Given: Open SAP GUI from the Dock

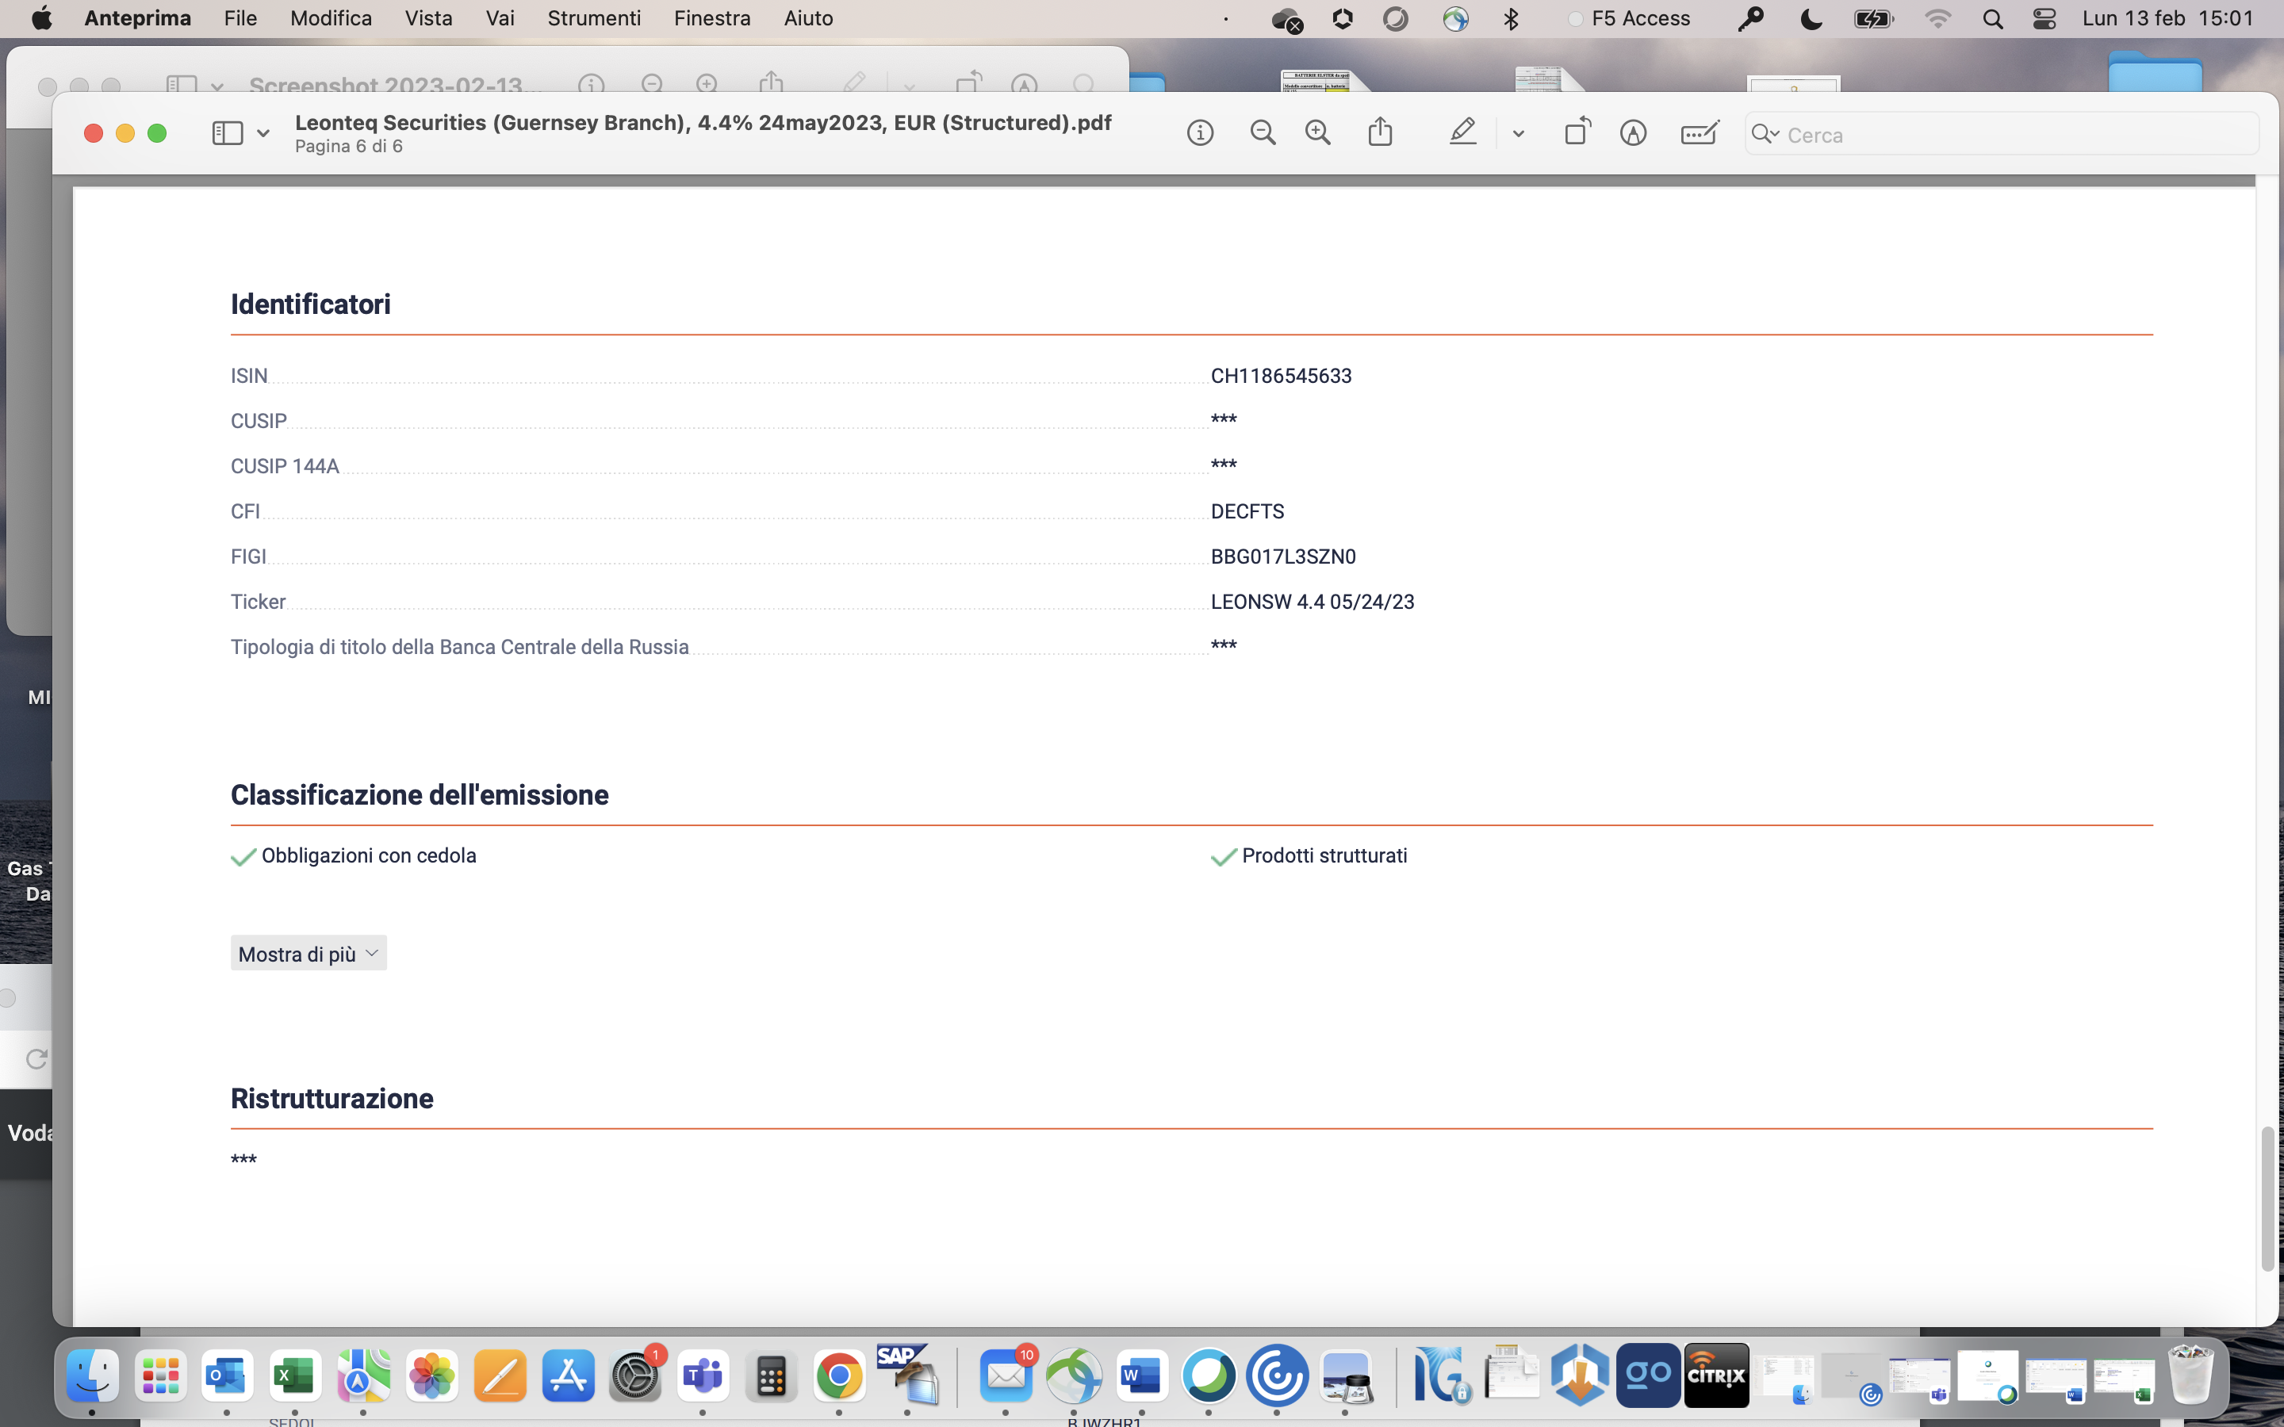Looking at the screenshot, I should click(907, 1374).
